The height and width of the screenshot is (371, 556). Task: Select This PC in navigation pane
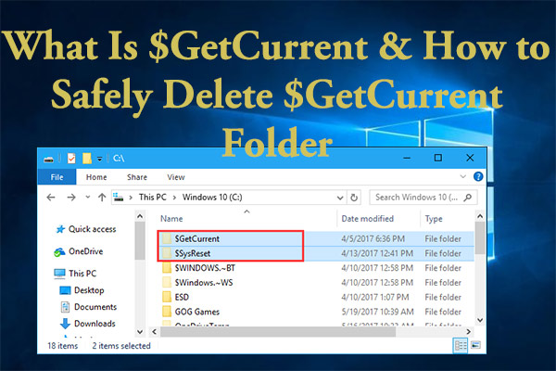pyautogui.click(x=75, y=274)
